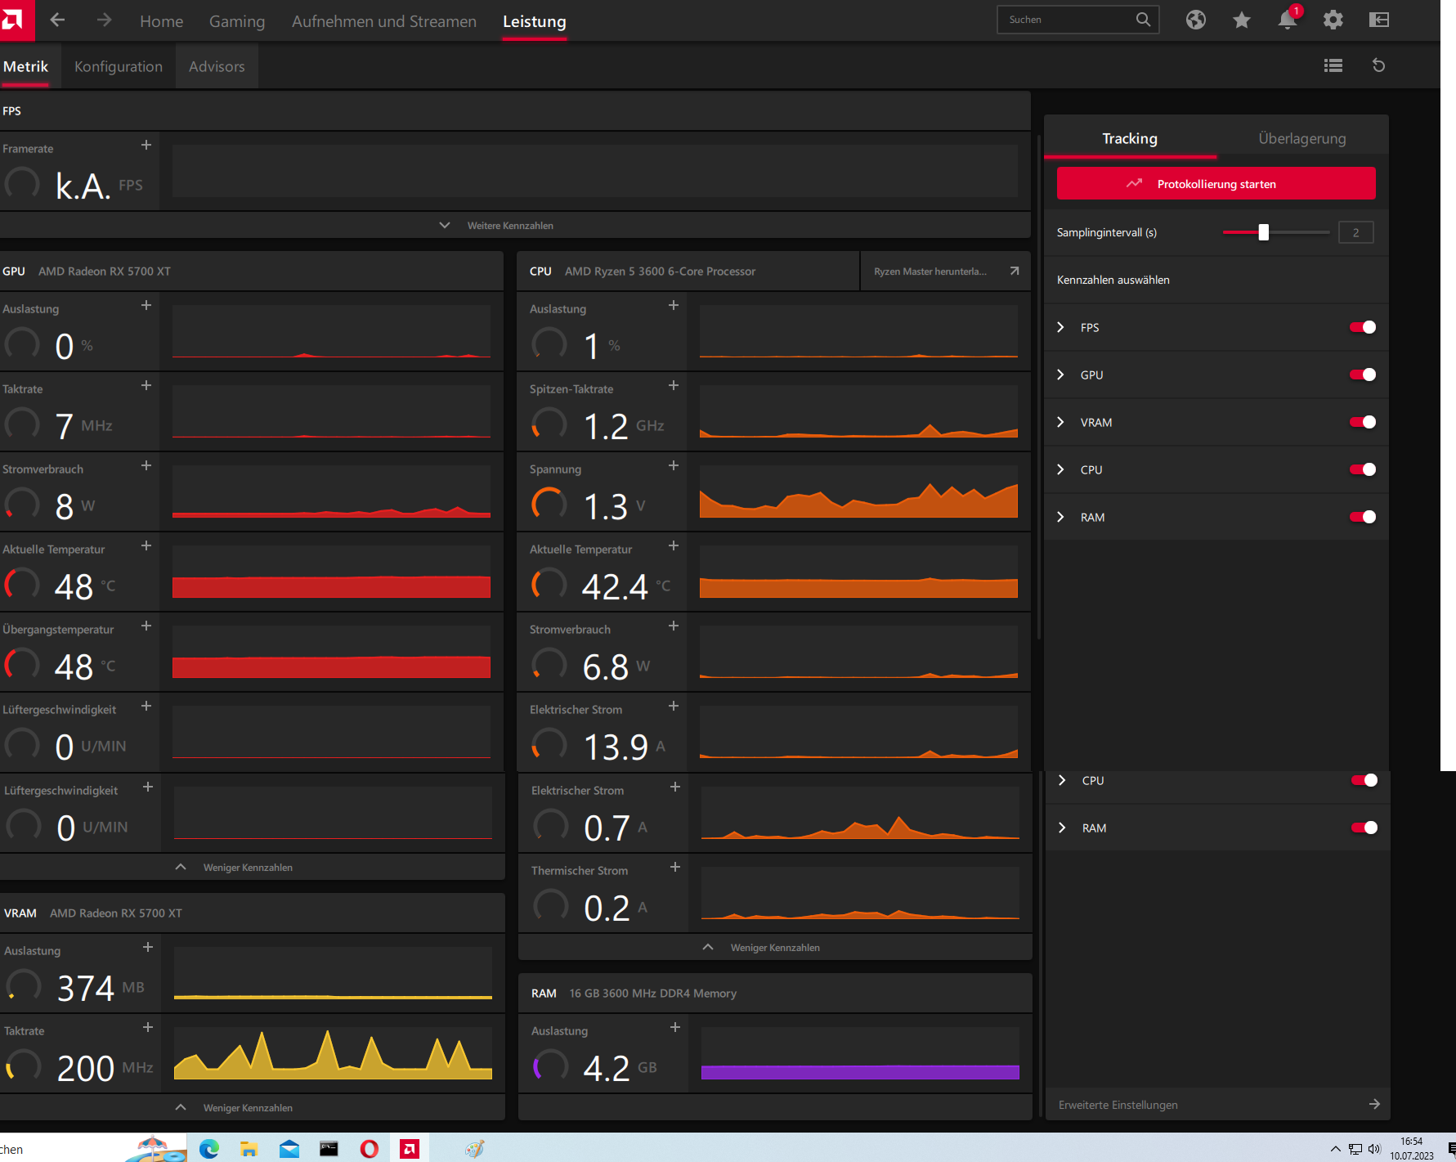Screen dimensions: 1456x1162
Task: Click the plus for Spannung
Action: [674, 465]
